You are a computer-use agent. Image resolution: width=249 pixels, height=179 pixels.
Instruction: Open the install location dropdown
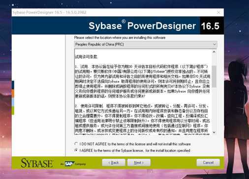(146, 44)
